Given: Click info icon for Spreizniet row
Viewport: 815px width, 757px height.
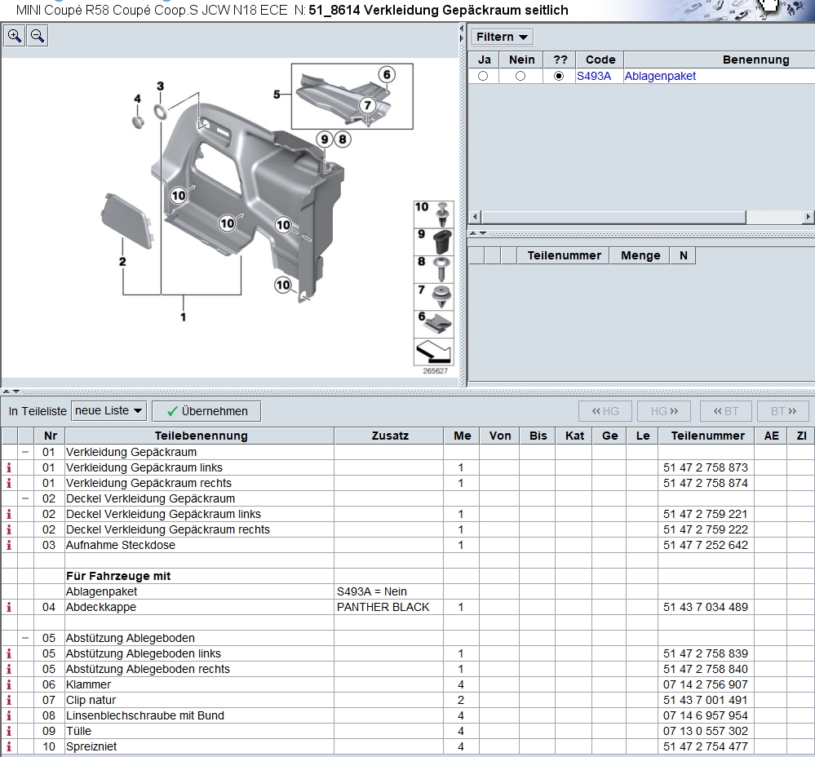Looking at the screenshot, I should coord(10,746).
